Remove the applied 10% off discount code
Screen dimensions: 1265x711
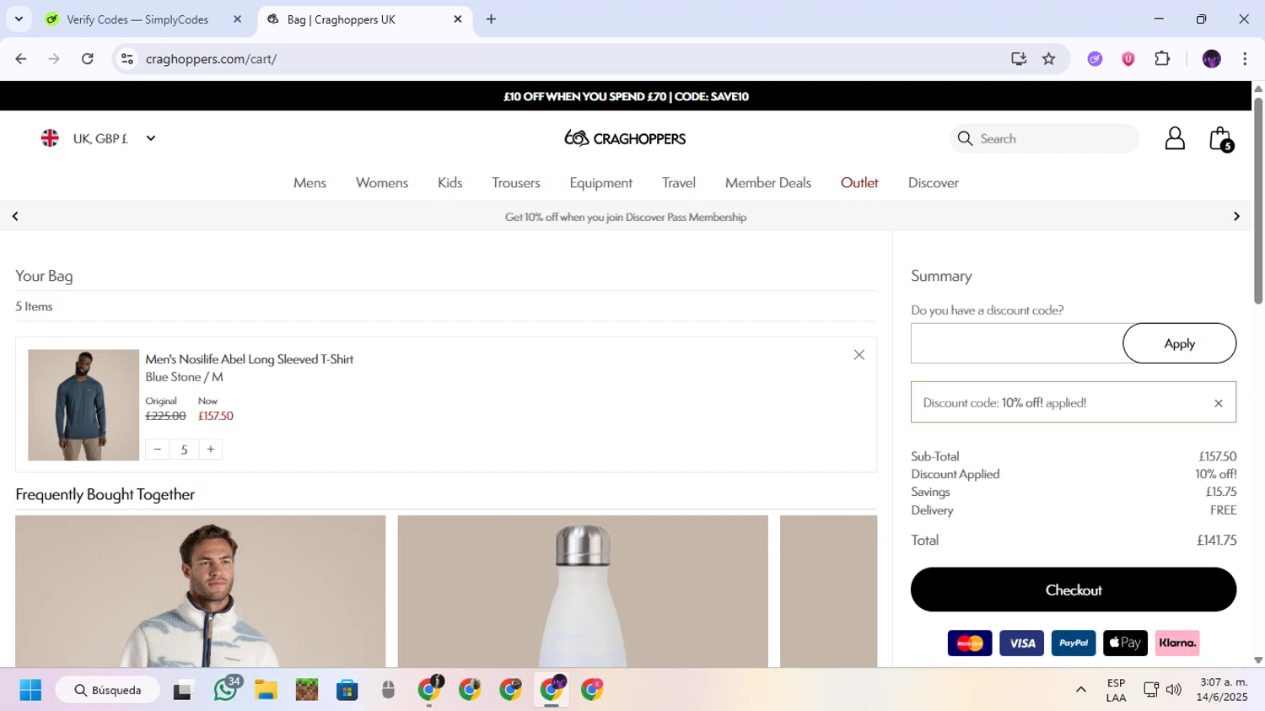[x=1218, y=403]
